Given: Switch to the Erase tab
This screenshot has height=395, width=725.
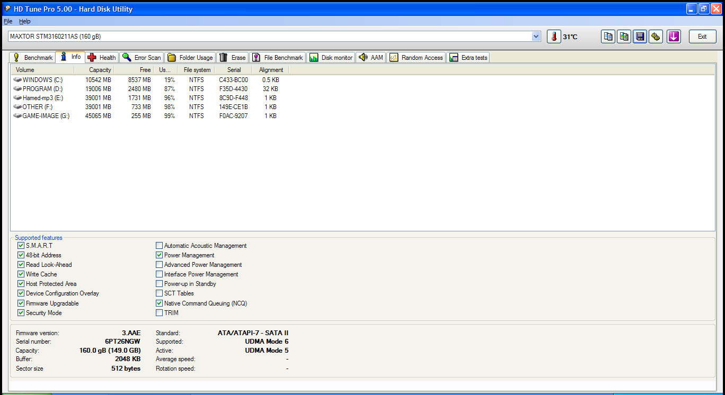Looking at the screenshot, I should [232, 57].
